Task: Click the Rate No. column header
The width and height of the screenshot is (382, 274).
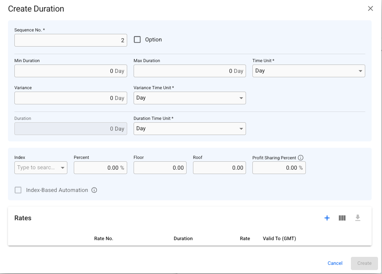Action: [x=104, y=239]
